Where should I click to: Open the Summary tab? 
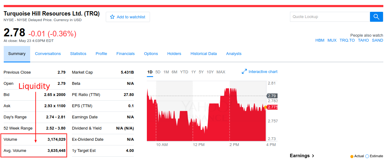(17, 54)
